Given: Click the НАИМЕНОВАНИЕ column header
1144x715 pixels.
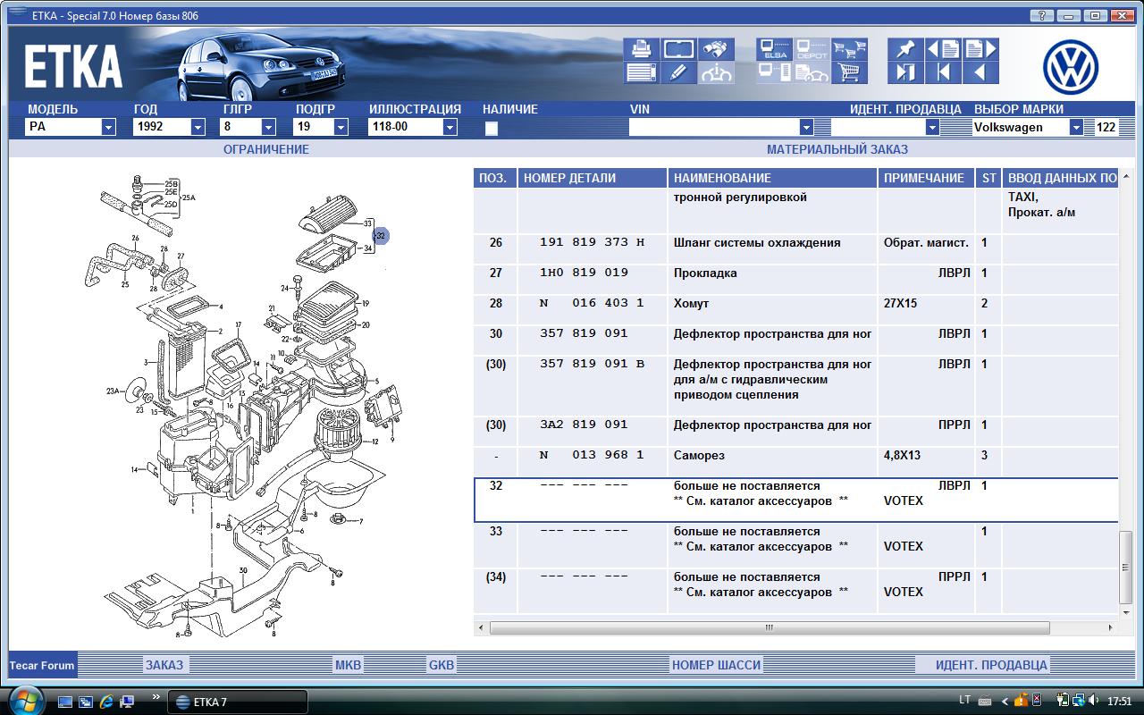Looking at the screenshot, I should 772,178.
